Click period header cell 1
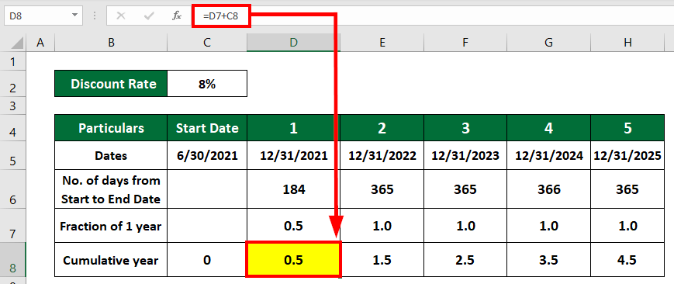Viewport: 674px width, 284px height. tap(293, 128)
